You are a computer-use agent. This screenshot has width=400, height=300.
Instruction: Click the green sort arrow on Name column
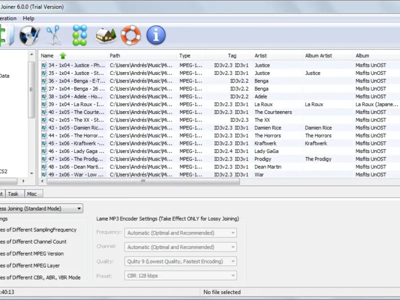63,55
